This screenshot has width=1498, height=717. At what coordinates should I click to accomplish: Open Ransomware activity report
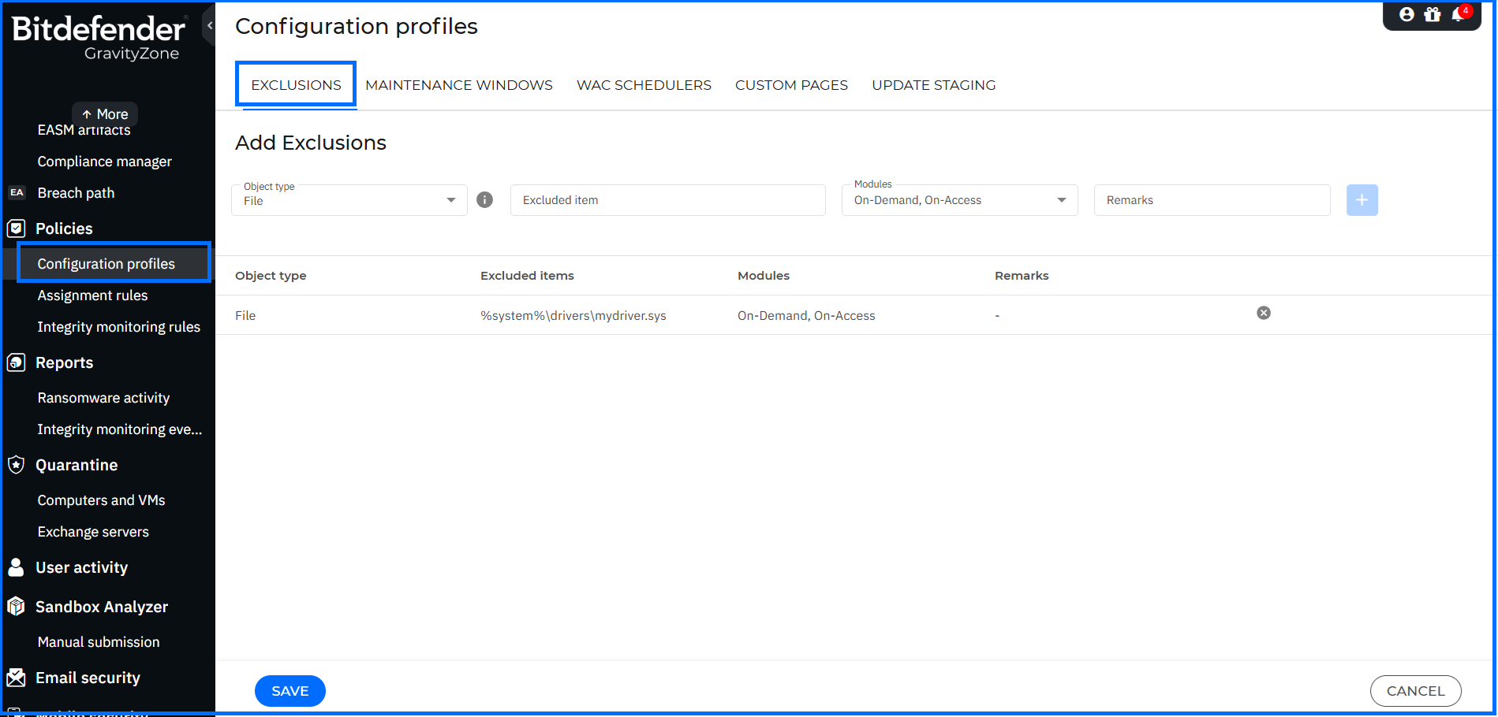click(x=103, y=398)
